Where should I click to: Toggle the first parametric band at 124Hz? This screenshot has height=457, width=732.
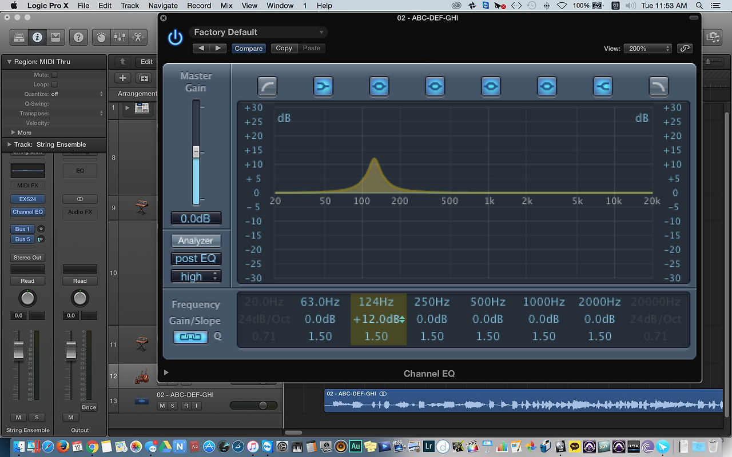(x=379, y=86)
